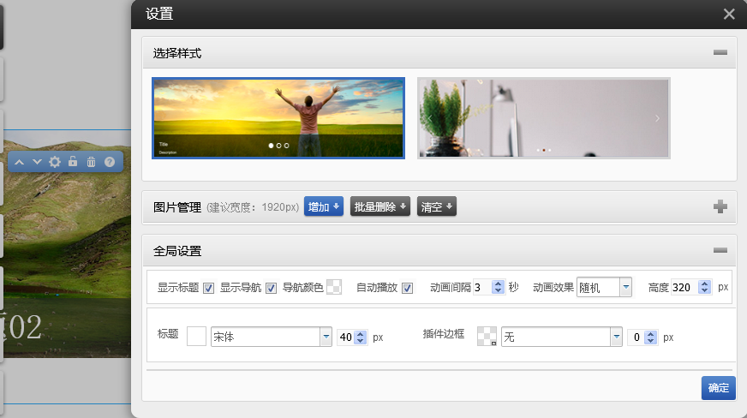This screenshot has width=747, height=418.
Task: Click the move-up arrow in the widget toolbar
Action: pos(20,162)
